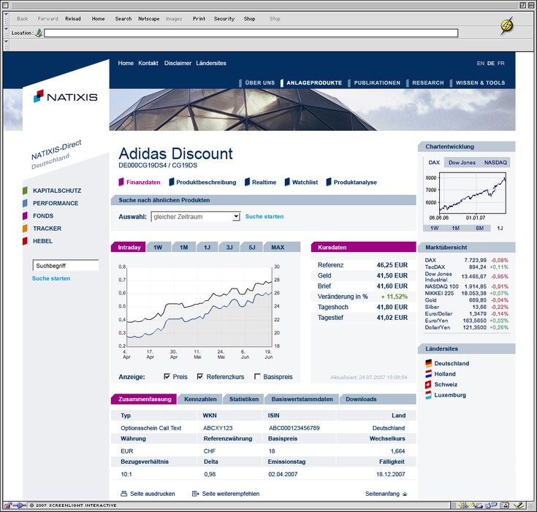Click the Kontakt link in header

(148, 63)
